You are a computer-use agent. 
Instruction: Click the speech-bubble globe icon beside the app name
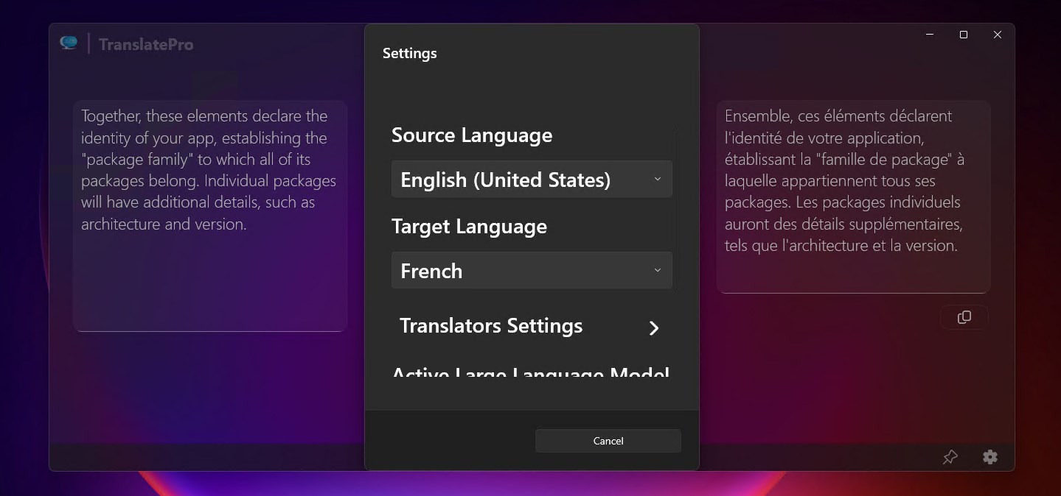pos(69,43)
